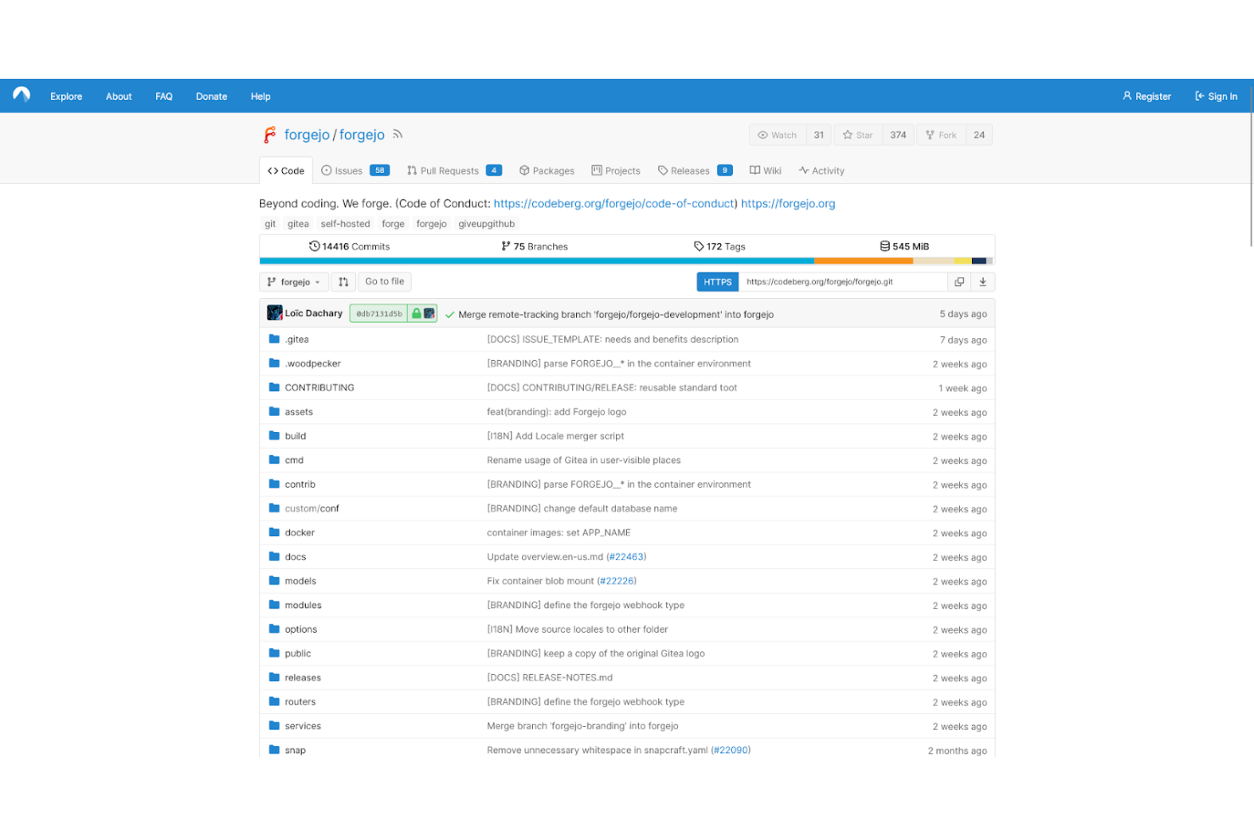Image resolution: width=1254 pixels, height=836 pixels.
Task: Click the Go to file button
Action: coord(384,280)
